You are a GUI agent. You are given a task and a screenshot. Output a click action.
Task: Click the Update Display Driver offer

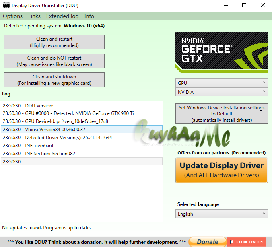coord(222,170)
